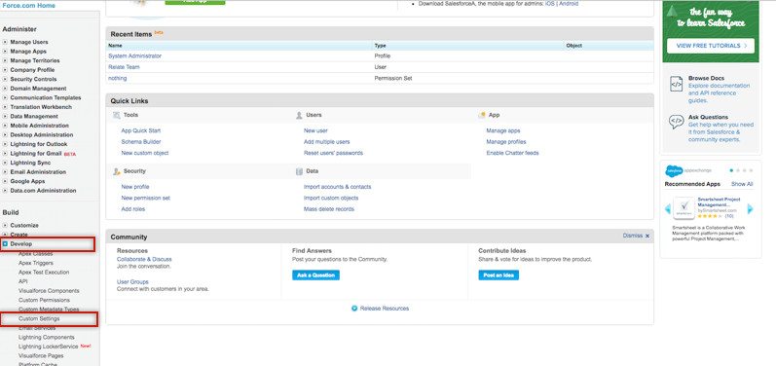Screen dimensions: 776x366
Task: Open Communication Templates item
Action: click(x=46, y=98)
